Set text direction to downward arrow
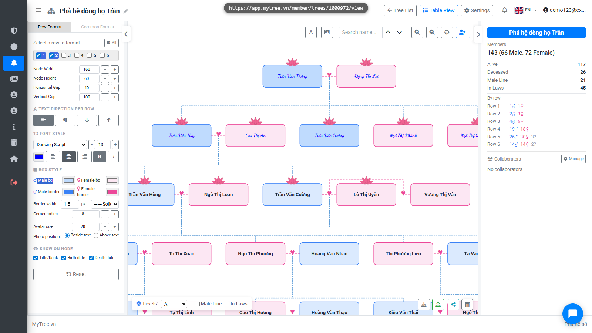Screen dimensions: 592x333 [x=87, y=120]
